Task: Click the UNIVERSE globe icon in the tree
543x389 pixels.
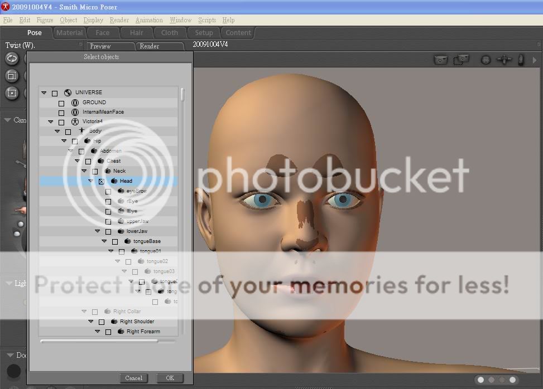Action: (68, 93)
